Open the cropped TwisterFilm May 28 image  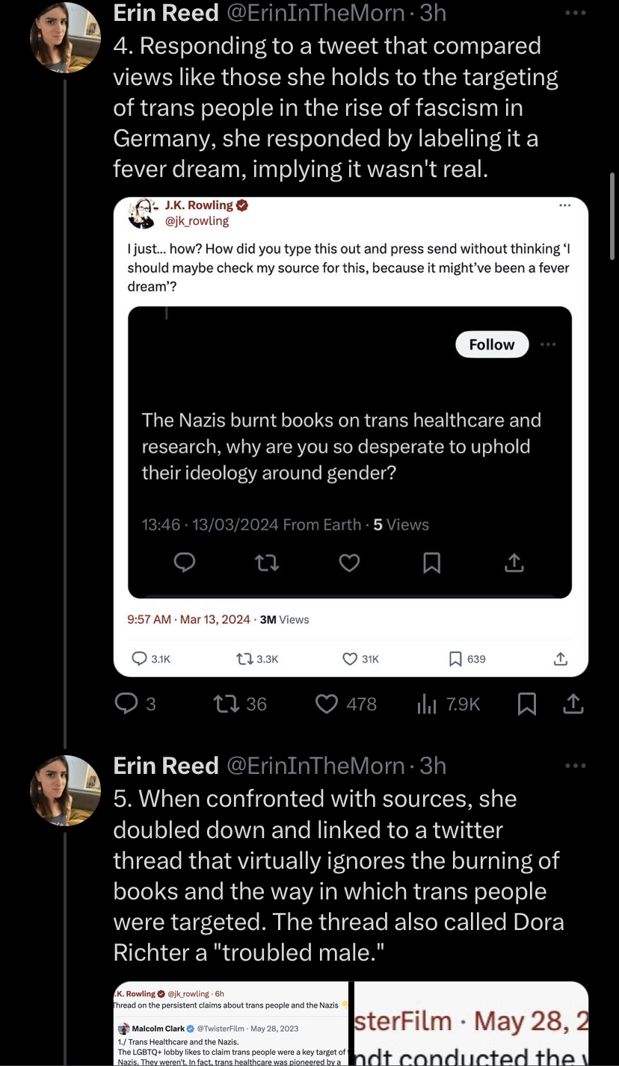[471, 1023]
